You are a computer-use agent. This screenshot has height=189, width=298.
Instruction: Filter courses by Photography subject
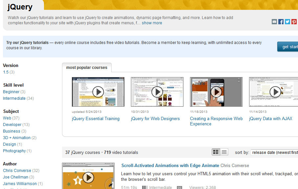tap(14, 151)
